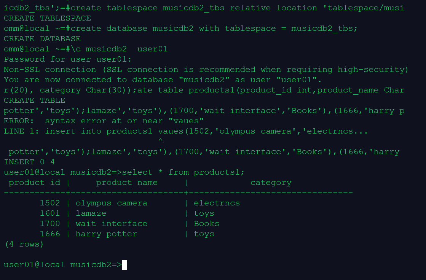Click the CREATE TABLE output line
This screenshot has height=280, width=426.
coord(35,100)
